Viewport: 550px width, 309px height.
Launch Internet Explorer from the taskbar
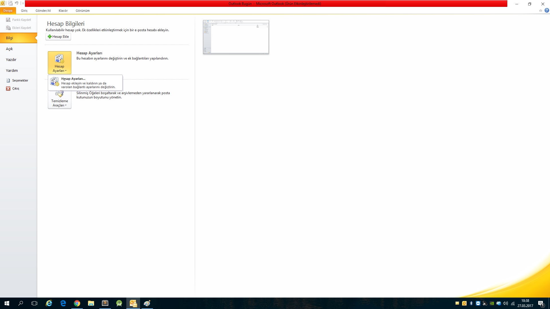49,303
